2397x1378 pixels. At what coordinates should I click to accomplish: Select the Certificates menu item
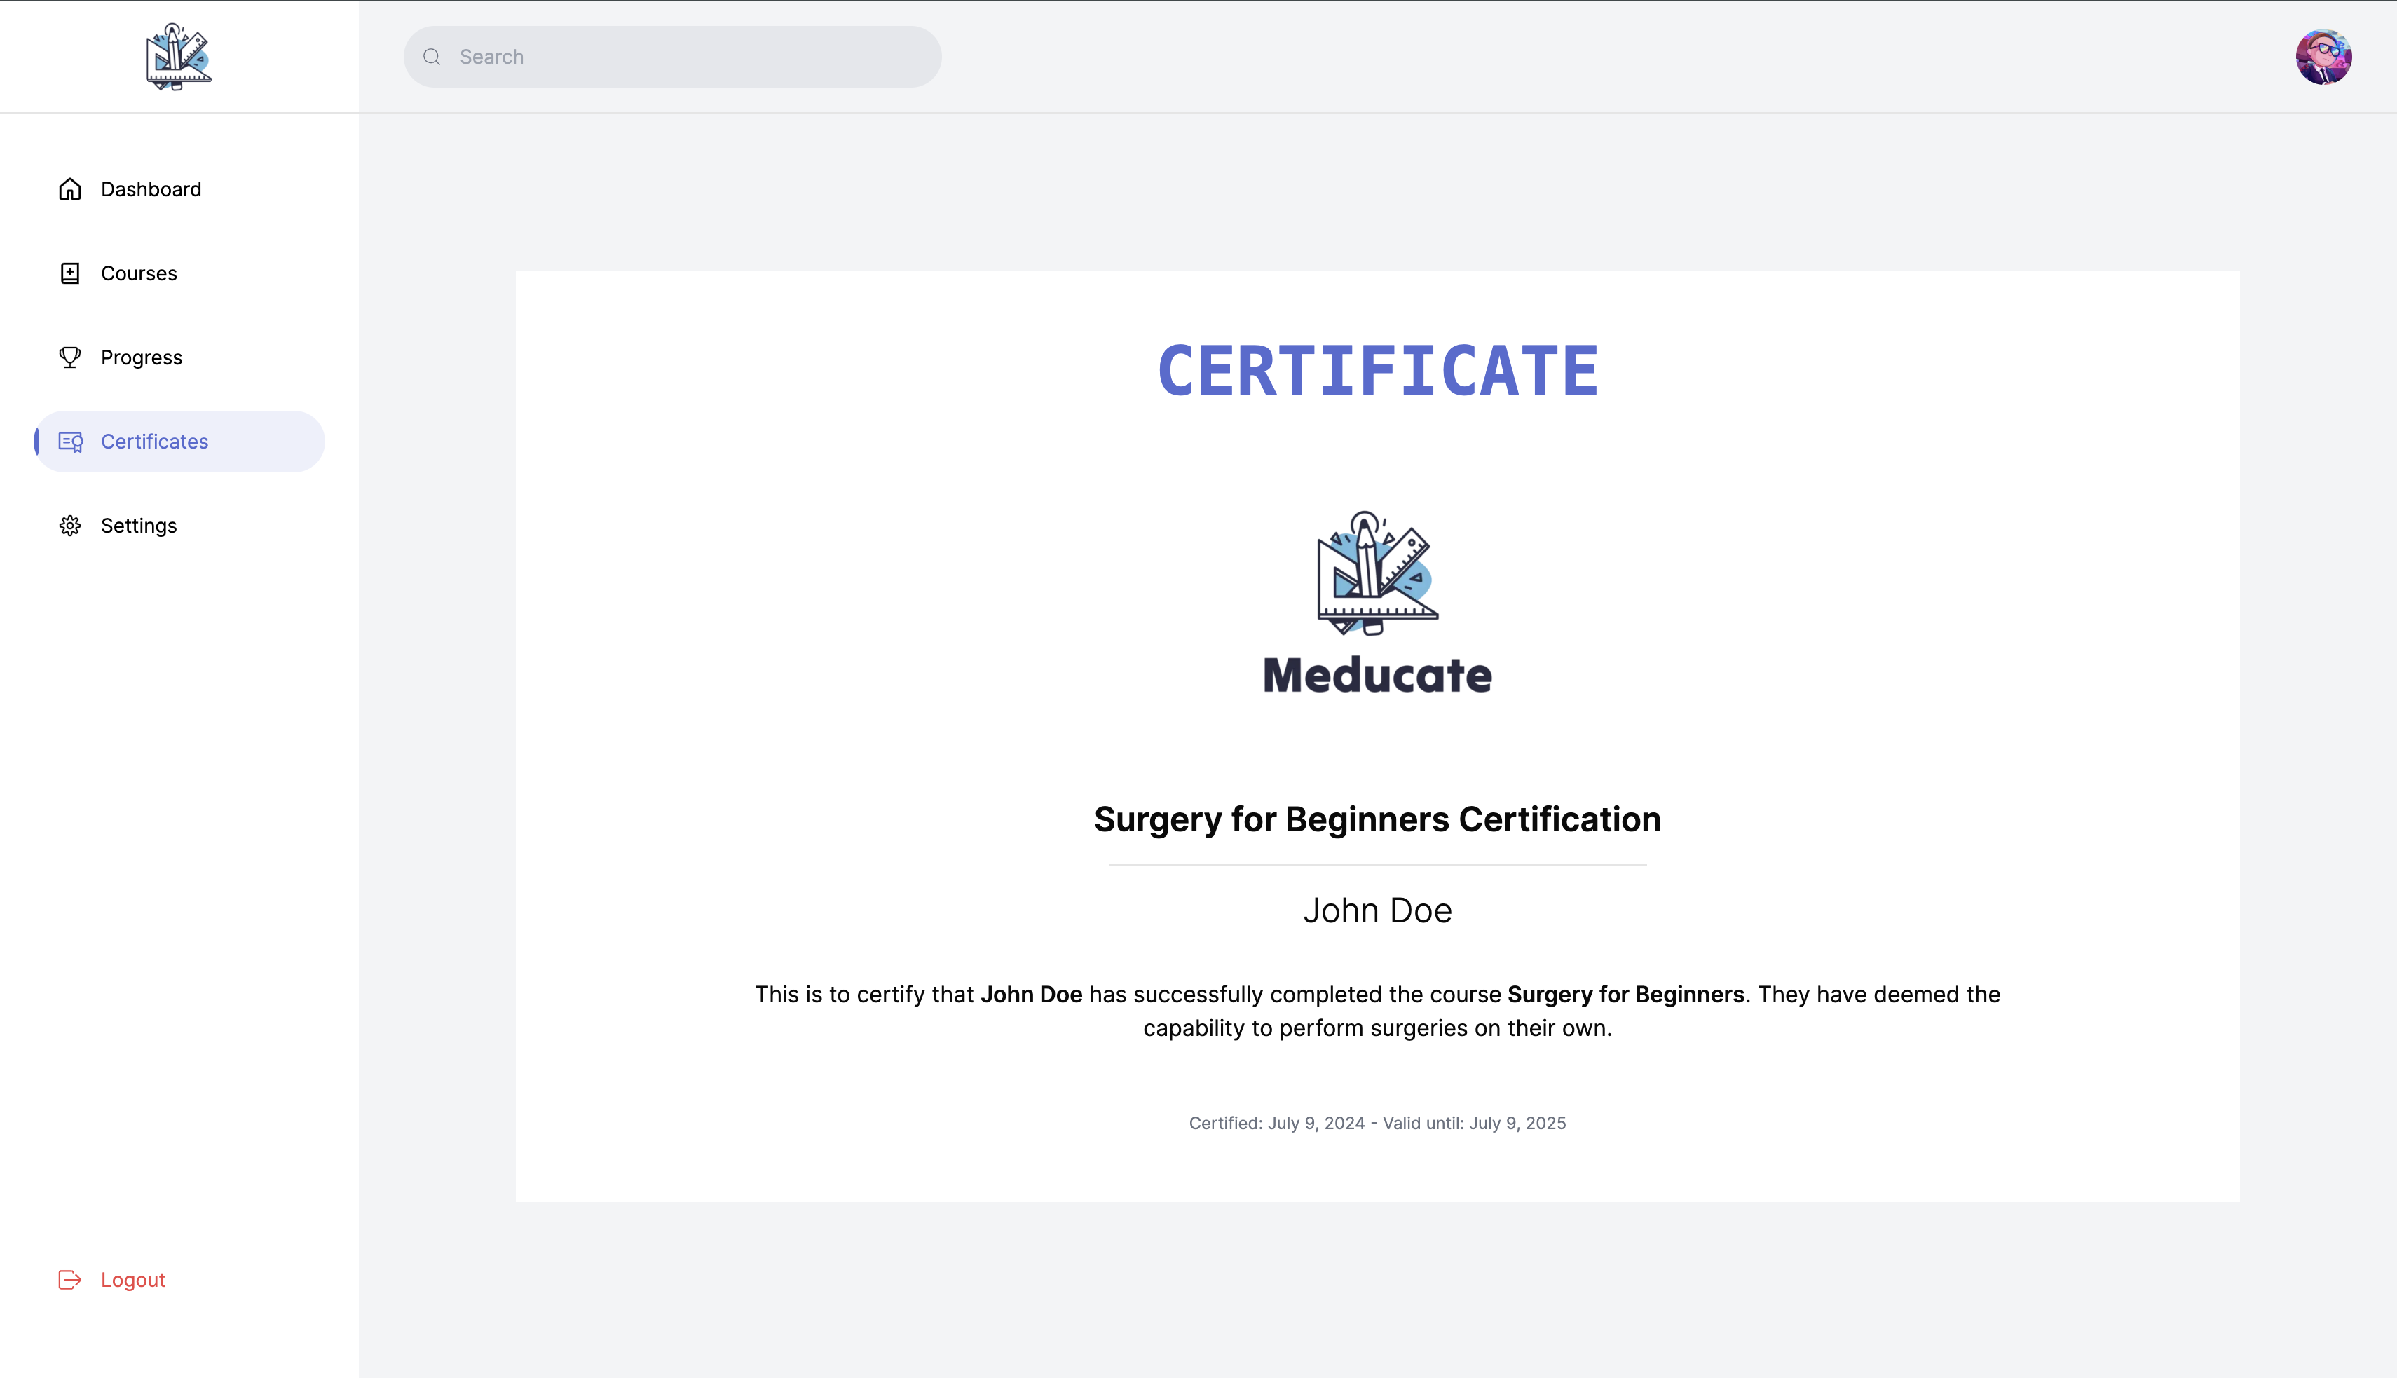(x=154, y=442)
